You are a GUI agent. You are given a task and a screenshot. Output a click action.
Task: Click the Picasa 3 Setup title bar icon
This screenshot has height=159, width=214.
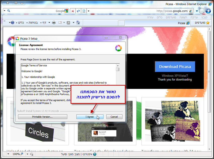[17, 39]
